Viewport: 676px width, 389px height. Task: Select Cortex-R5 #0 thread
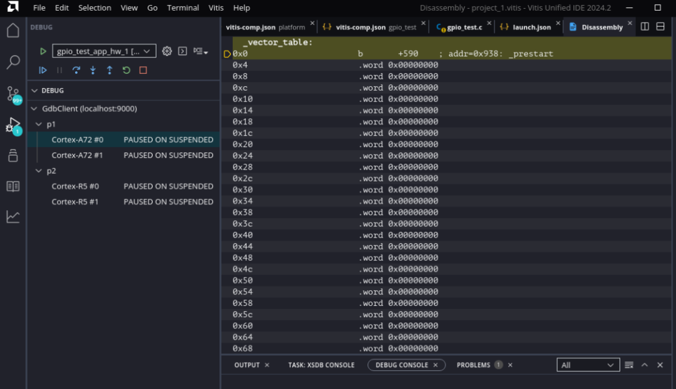pos(124,186)
